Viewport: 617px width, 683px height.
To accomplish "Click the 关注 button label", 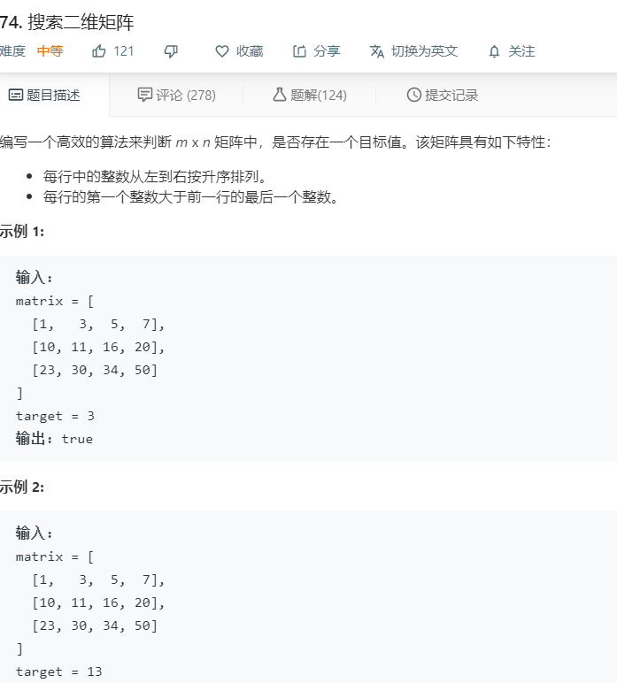I will click(x=521, y=51).
